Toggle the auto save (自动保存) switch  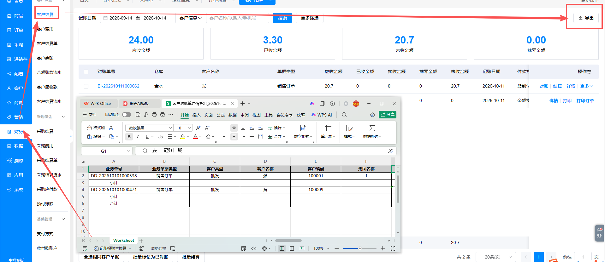[x=127, y=115]
